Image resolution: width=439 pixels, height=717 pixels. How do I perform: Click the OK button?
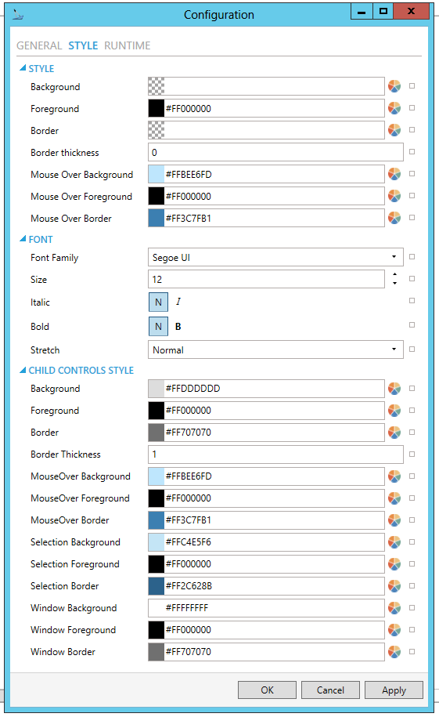pos(268,690)
